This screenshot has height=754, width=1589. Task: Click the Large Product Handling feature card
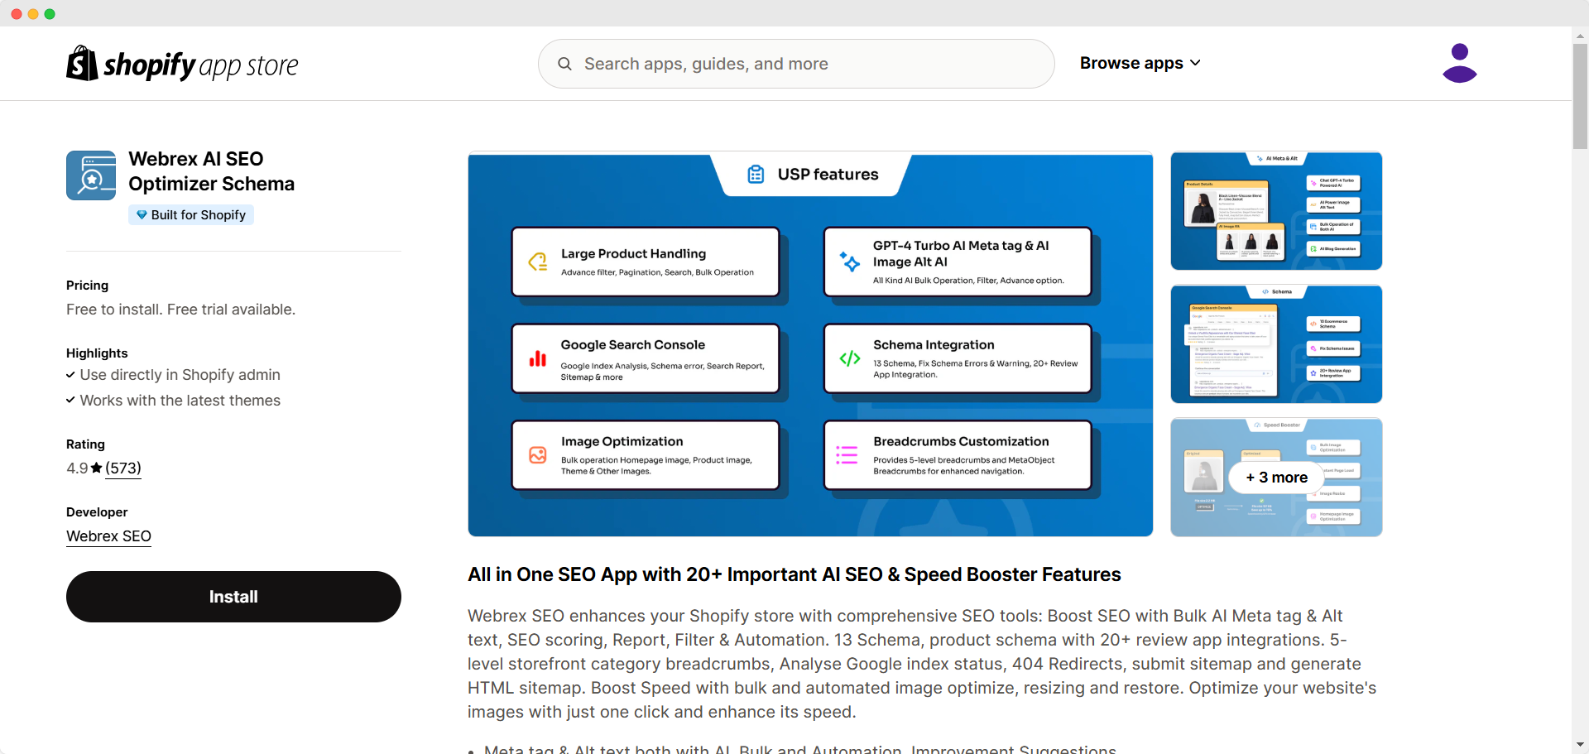(646, 262)
